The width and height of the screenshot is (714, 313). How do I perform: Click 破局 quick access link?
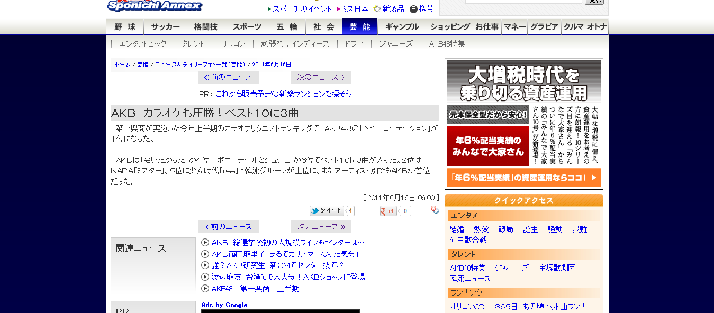pyautogui.click(x=506, y=229)
